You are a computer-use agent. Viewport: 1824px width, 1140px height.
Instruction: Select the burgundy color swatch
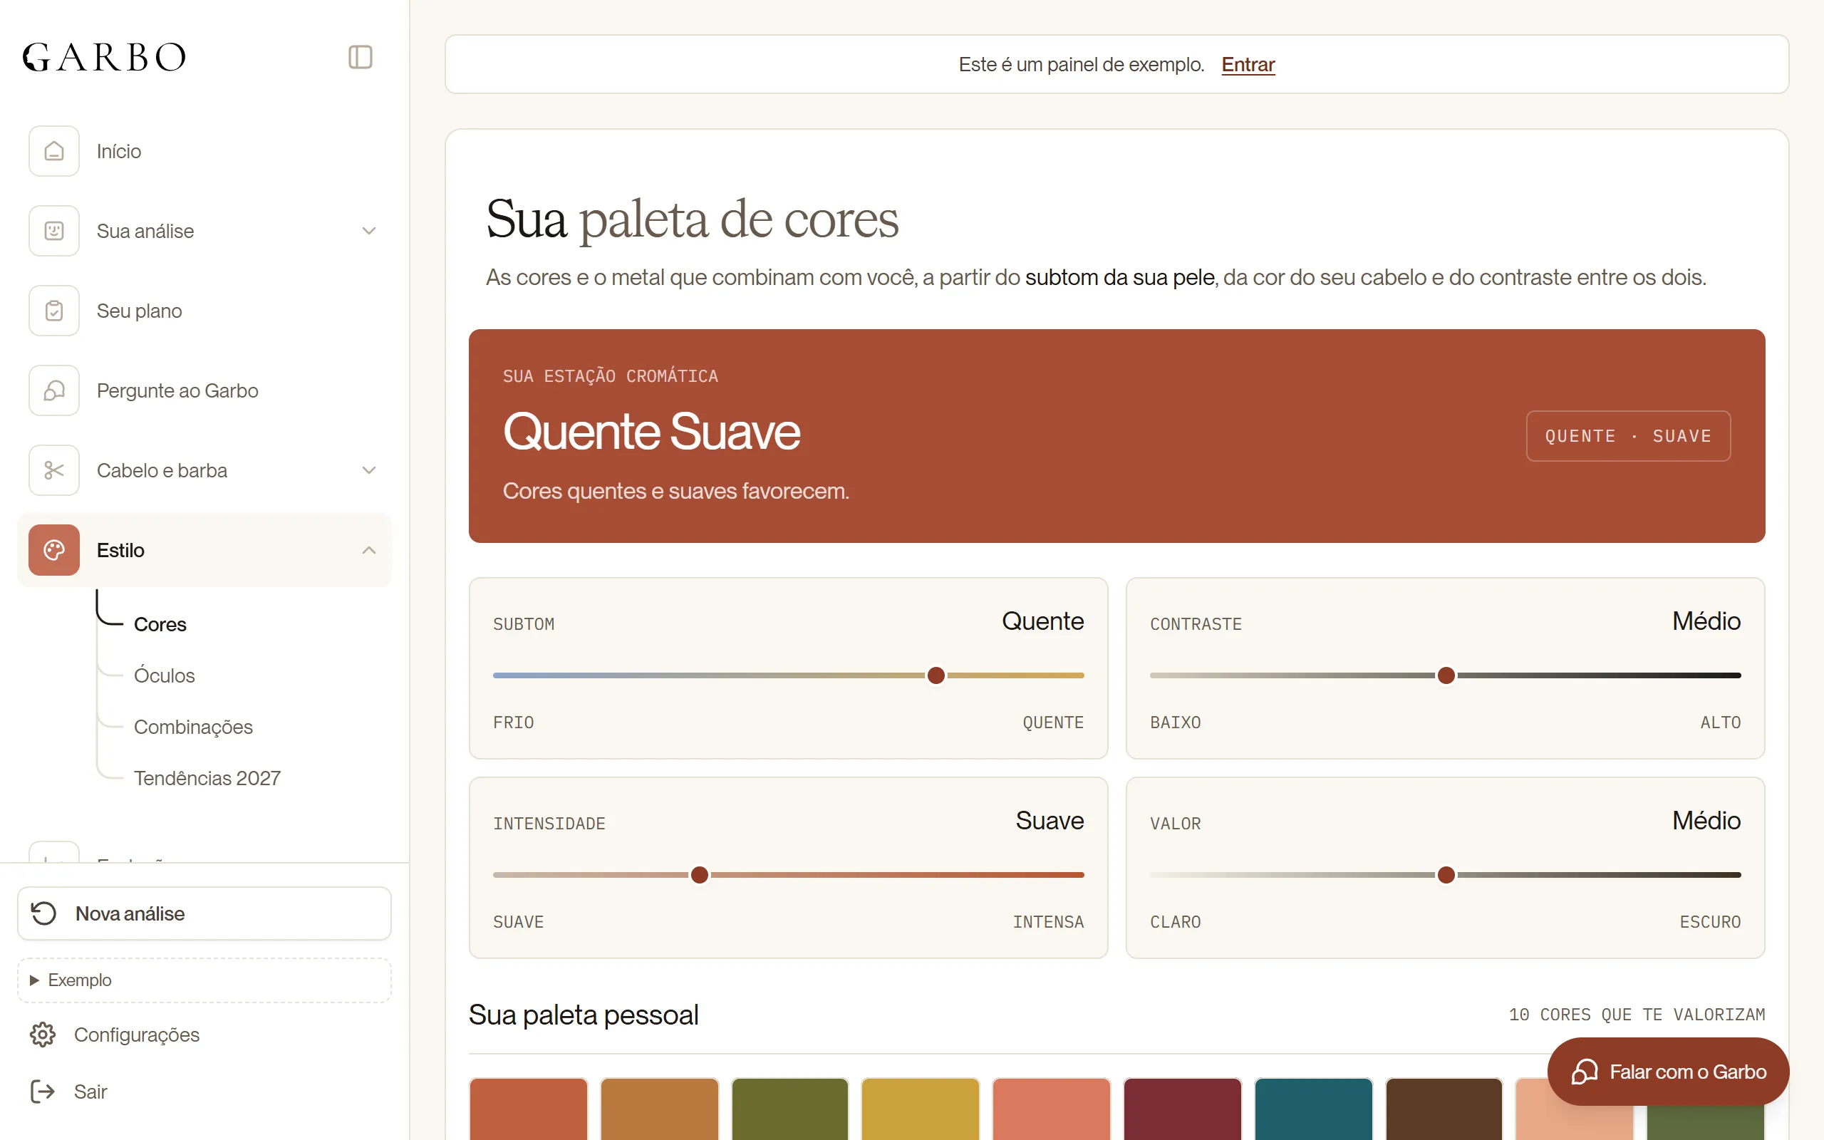pyautogui.click(x=1182, y=1109)
